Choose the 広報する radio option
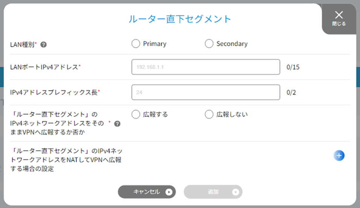Image resolution: width=360 pixels, height=208 pixels. 136,114
